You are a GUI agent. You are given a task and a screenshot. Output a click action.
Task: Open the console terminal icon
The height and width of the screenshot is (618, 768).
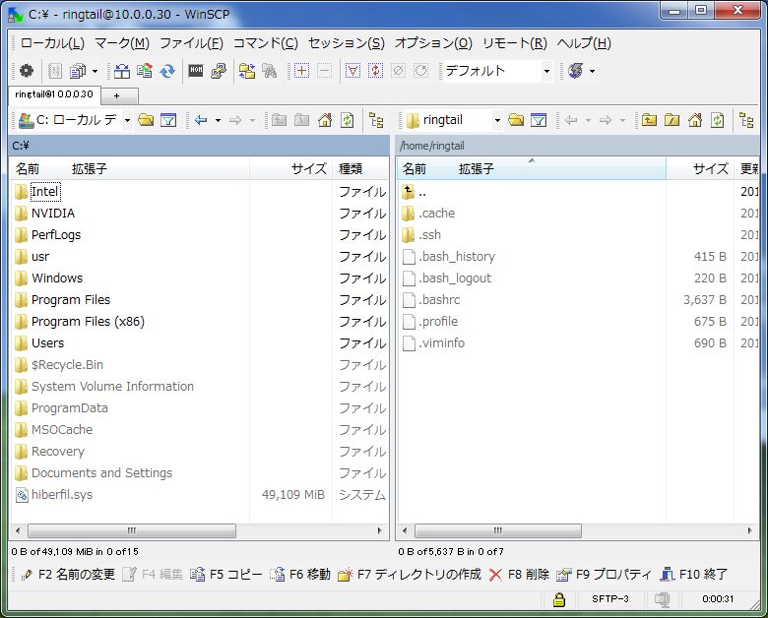(196, 71)
